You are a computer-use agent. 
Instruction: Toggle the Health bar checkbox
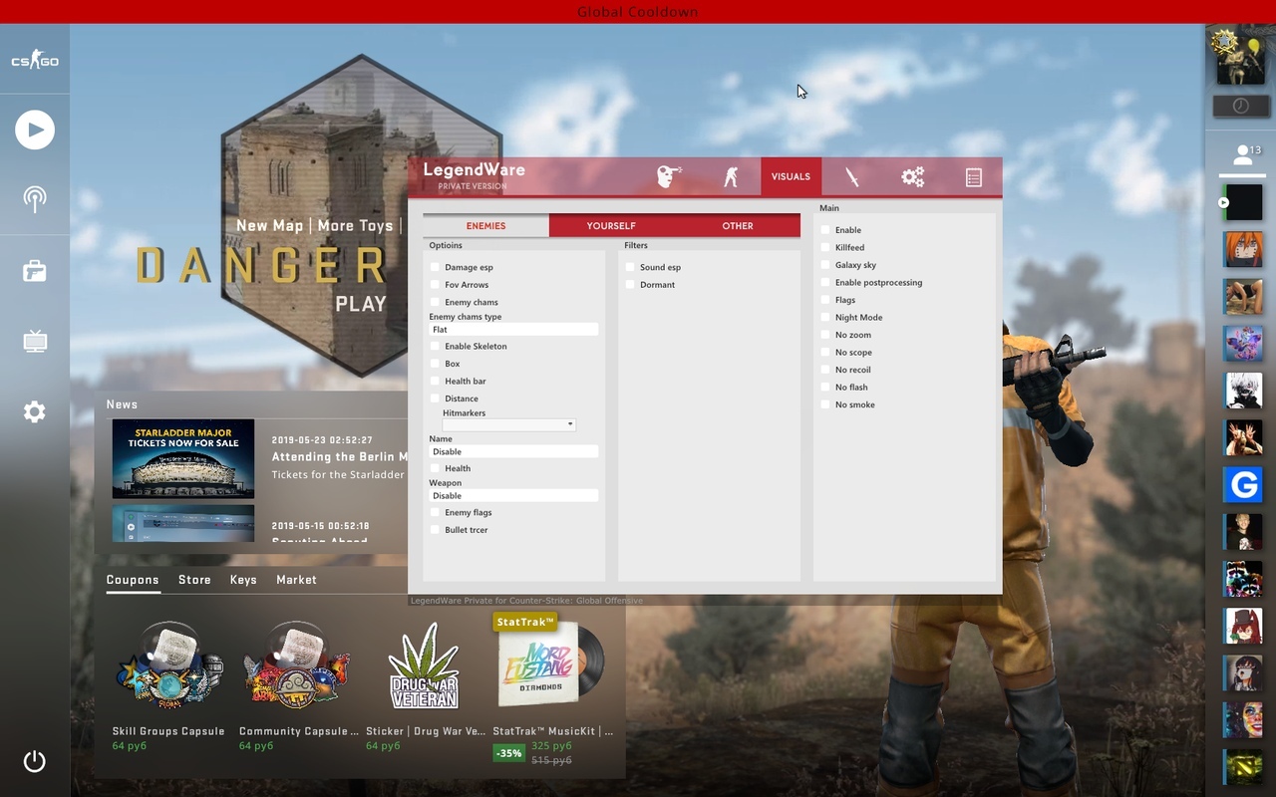tap(435, 381)
